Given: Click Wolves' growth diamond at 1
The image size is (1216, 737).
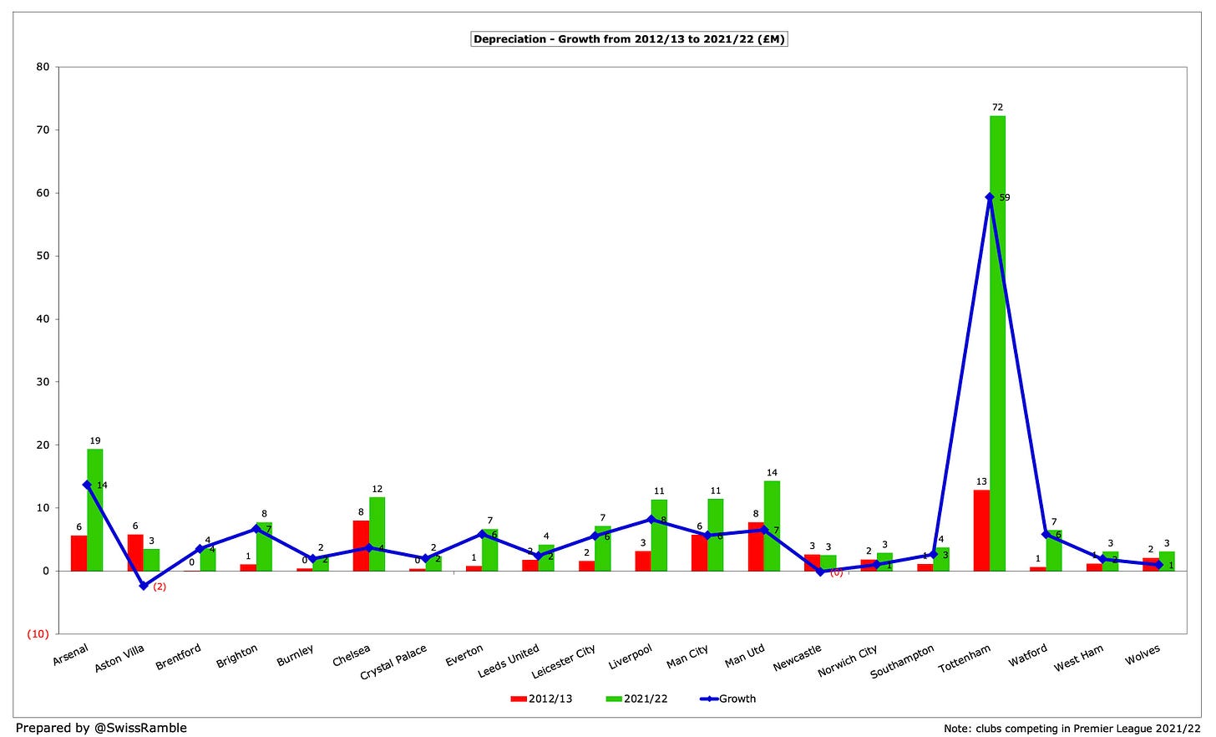Looking at the screenshot, I should click(1158, 564).
